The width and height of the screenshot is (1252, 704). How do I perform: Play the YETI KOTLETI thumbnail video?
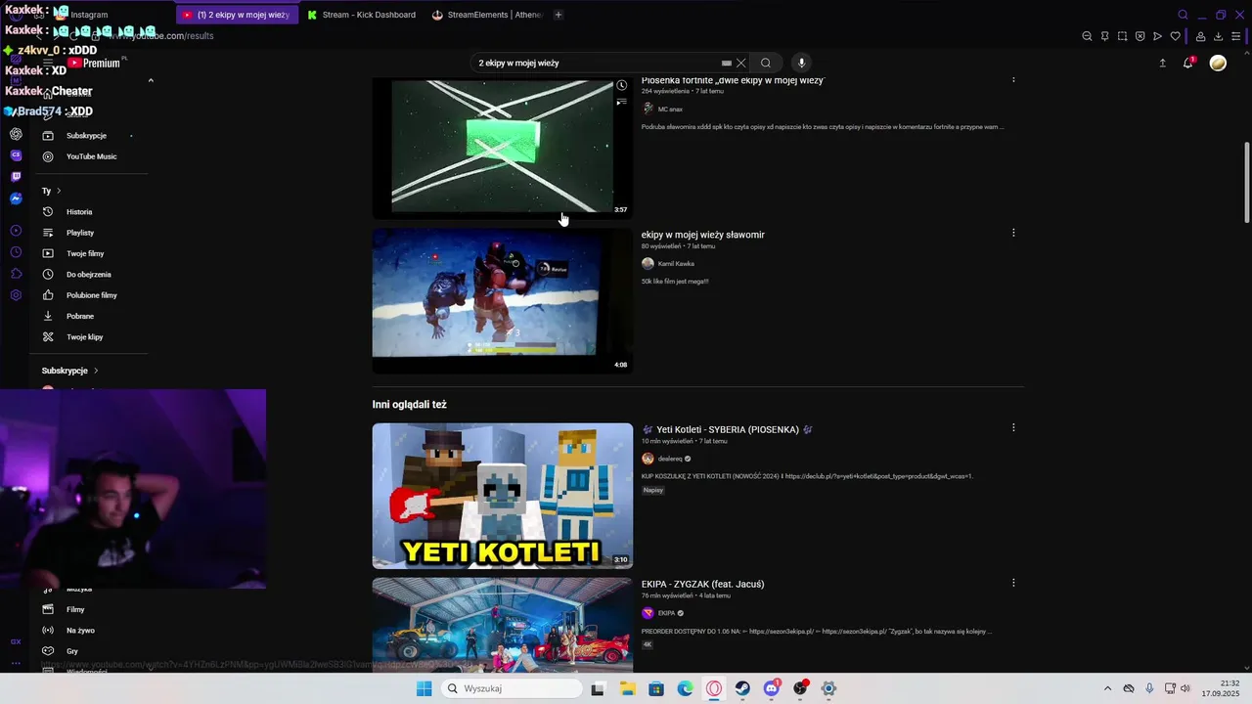pyautogui.click(x=502, y=496)
